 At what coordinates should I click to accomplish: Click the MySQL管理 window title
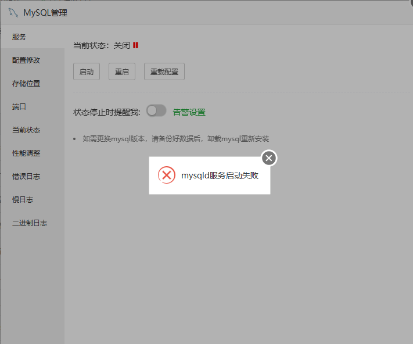point(45,13)
